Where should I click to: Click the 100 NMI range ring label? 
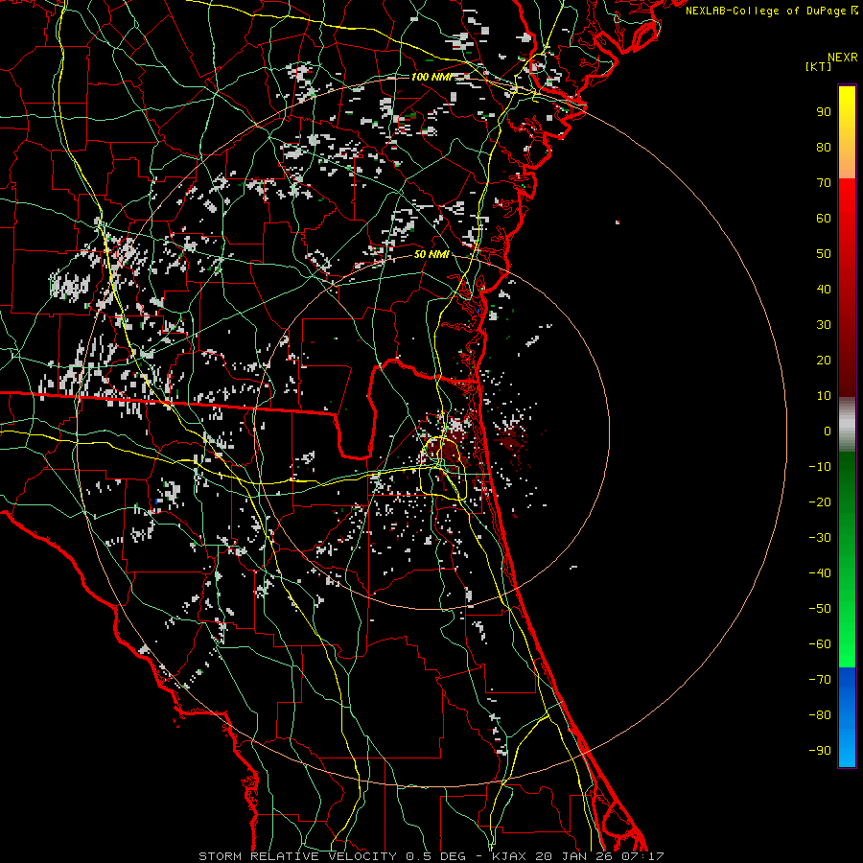tap(431, 76)
